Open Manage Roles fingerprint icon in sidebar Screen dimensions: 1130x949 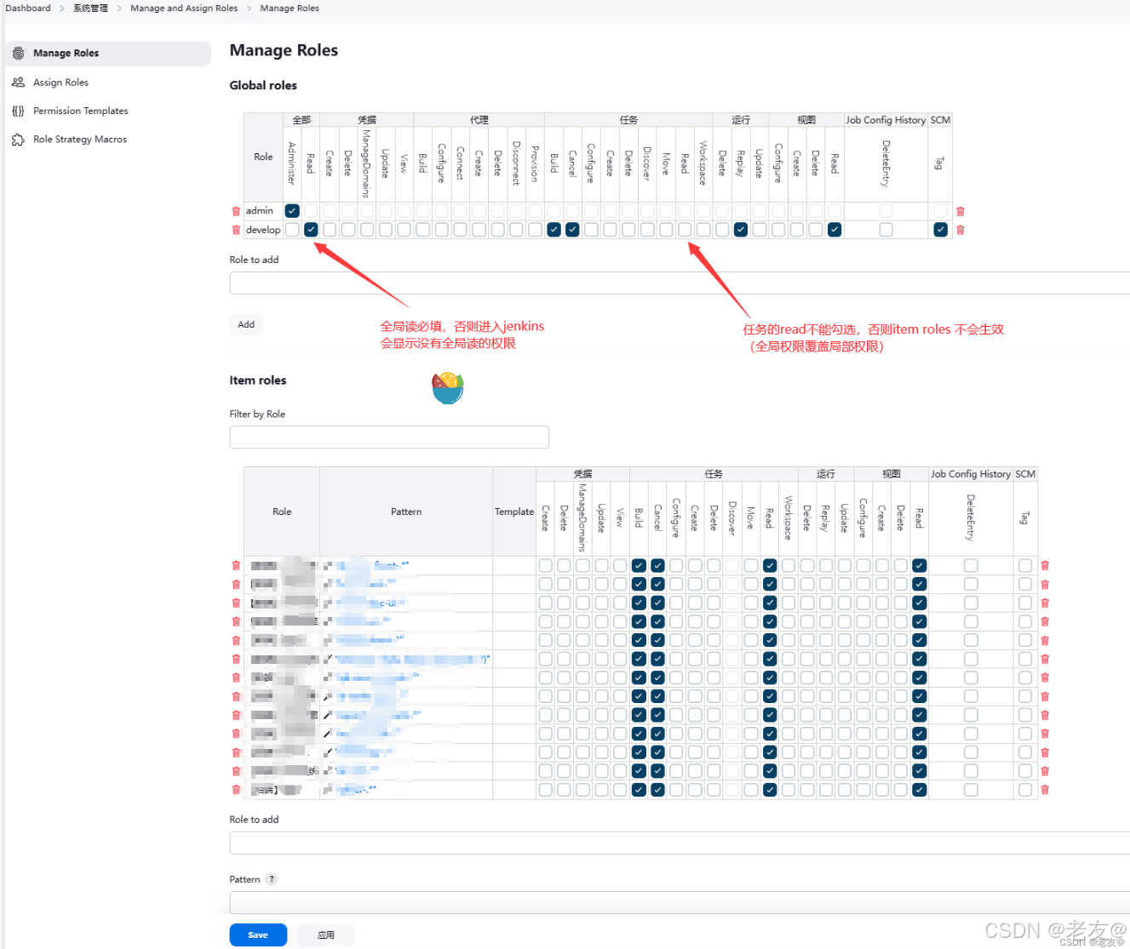pos(18,54)
